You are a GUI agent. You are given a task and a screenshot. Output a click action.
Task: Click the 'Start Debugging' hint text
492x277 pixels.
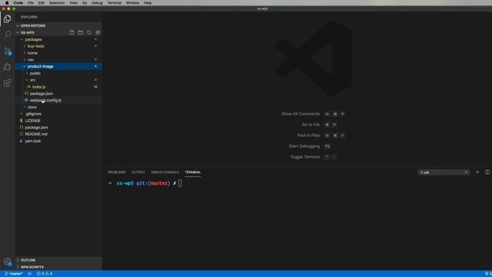pos(304,146)
